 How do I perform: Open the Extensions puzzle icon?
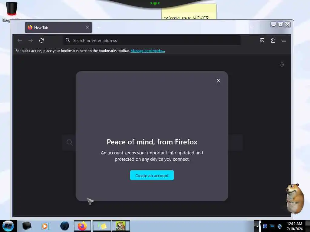(273, 40)
